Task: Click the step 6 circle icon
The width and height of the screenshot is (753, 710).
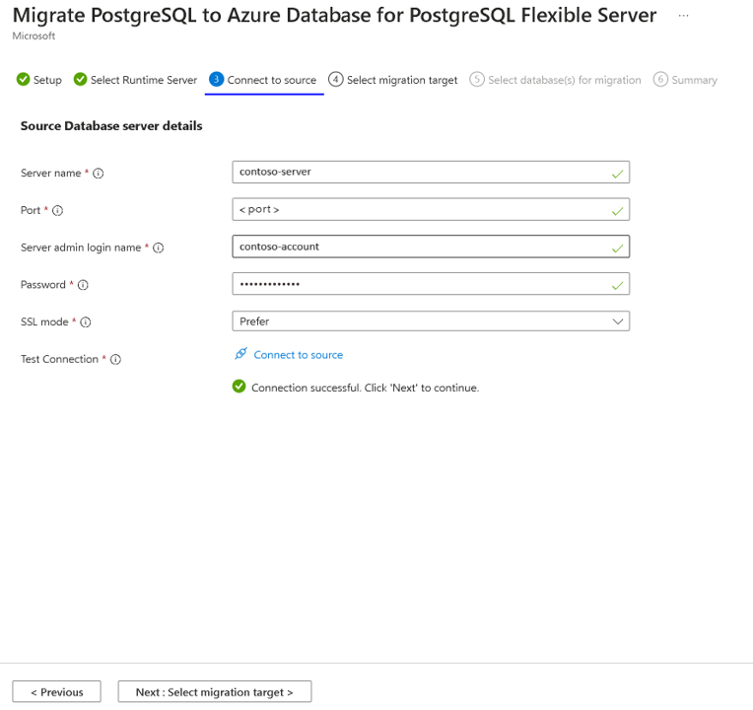Action: pos(660,79)
